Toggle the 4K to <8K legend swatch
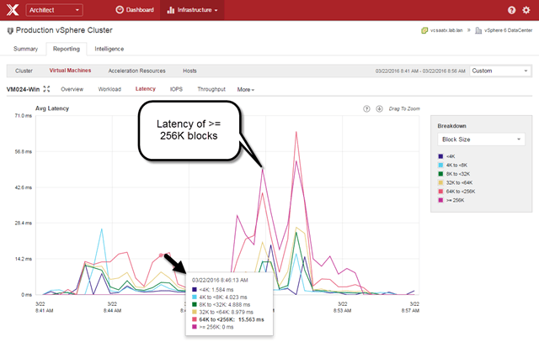 click(x=440, y=165)
